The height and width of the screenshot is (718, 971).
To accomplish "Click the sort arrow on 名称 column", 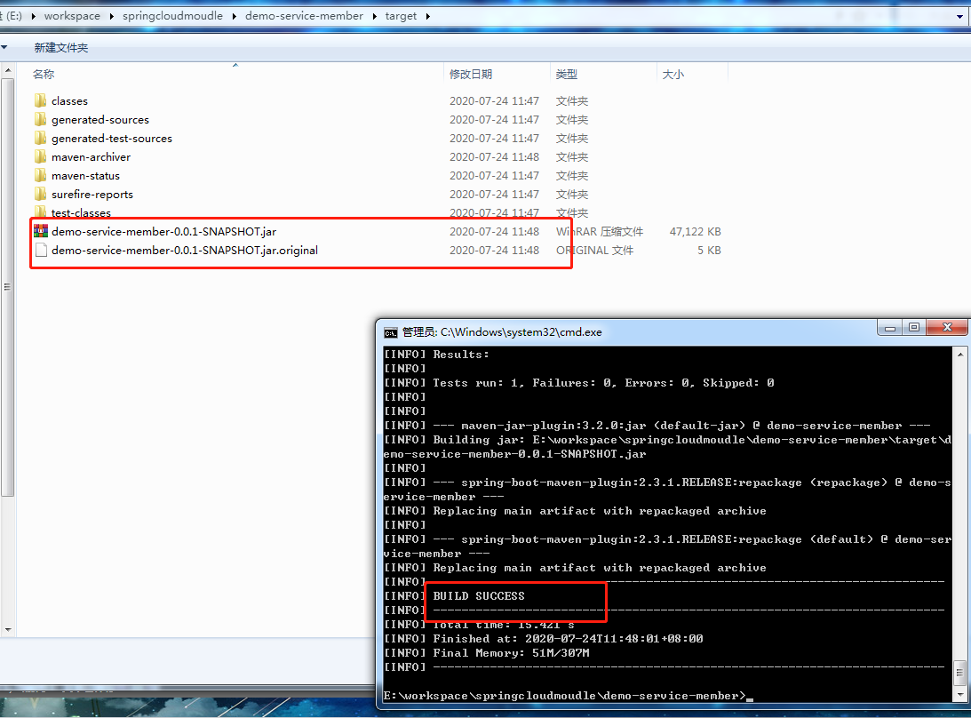I will coord(235,65).
